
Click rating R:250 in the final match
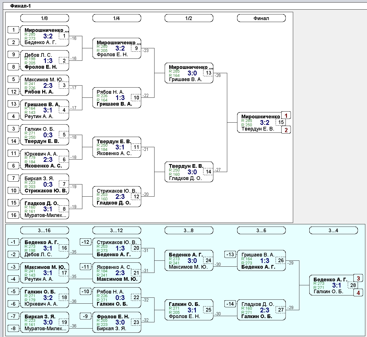247,125
